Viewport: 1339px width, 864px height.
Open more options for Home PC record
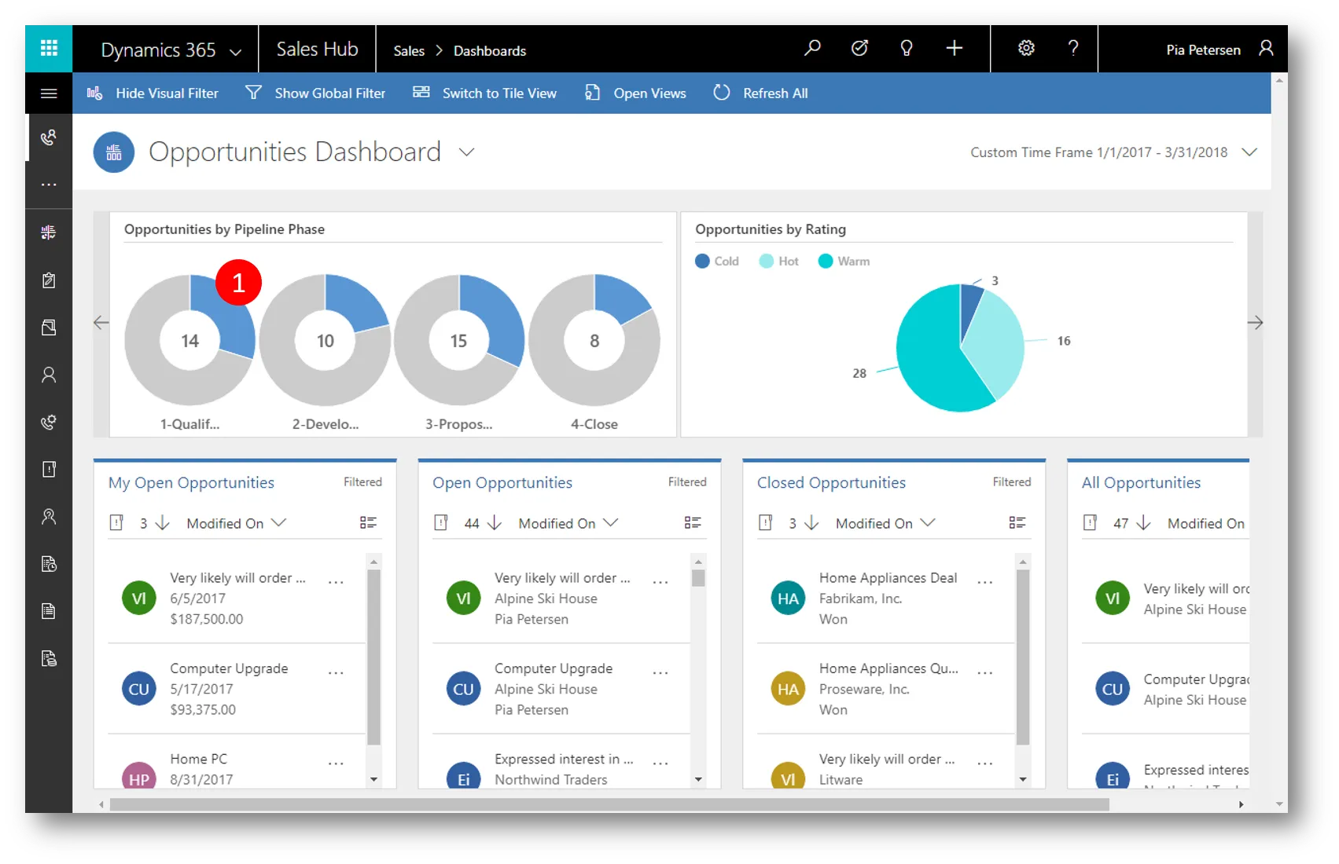click(336, 763)
